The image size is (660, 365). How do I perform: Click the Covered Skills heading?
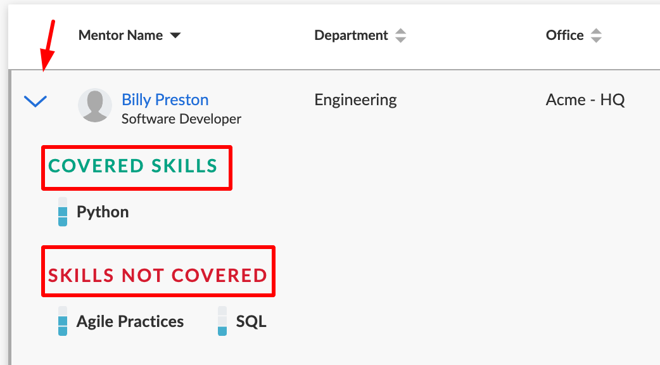133,166
